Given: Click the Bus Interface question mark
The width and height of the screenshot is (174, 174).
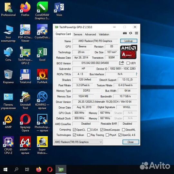Looking at the screenshot, I should point(136,74).
